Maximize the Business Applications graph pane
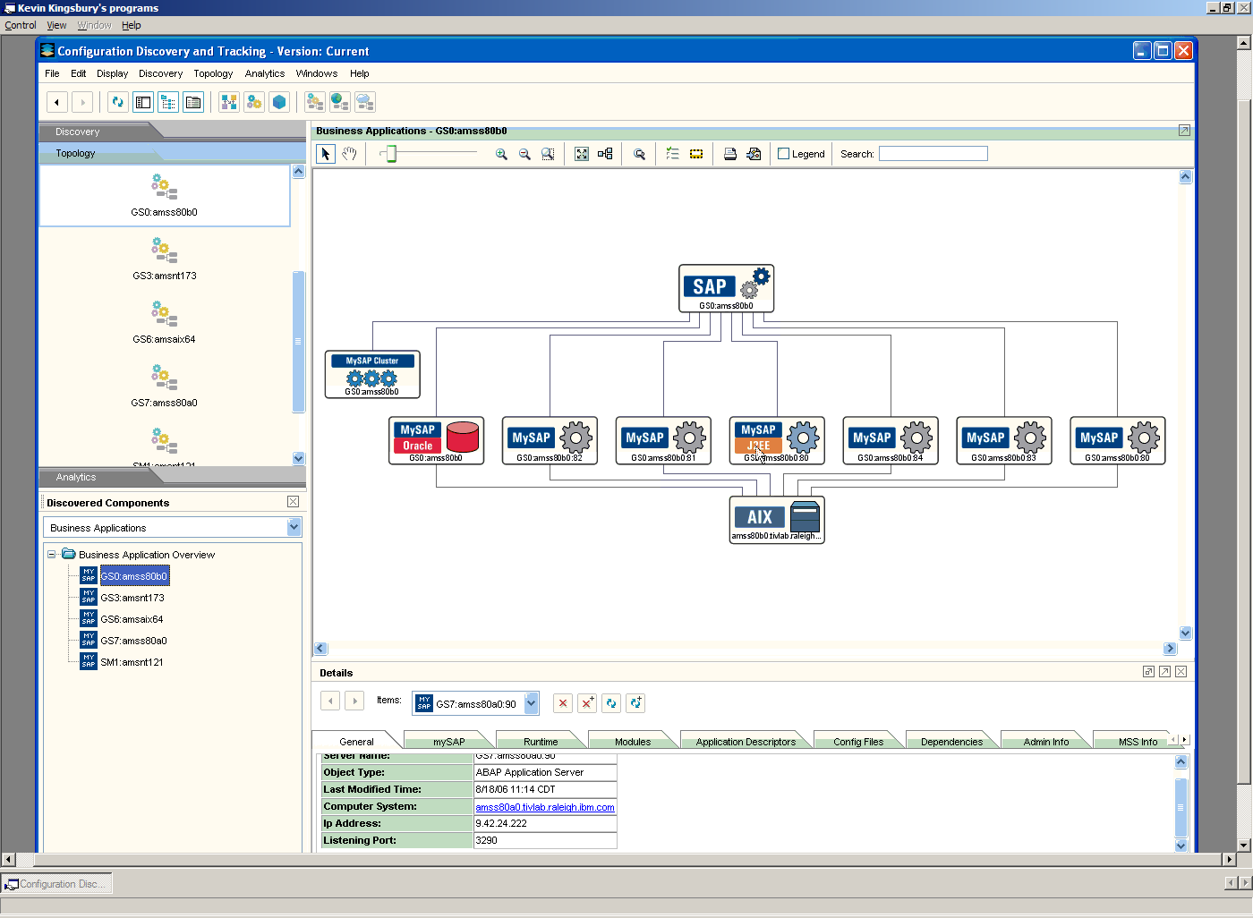This screenshot has height=918, width=1253. click(1184, 131)
